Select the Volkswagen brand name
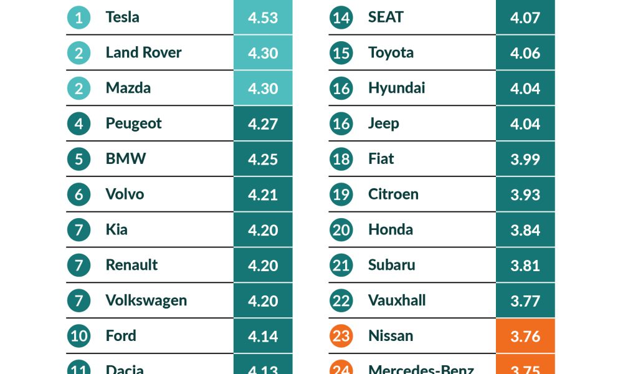The image size is (623, 374). pos(146,301)
